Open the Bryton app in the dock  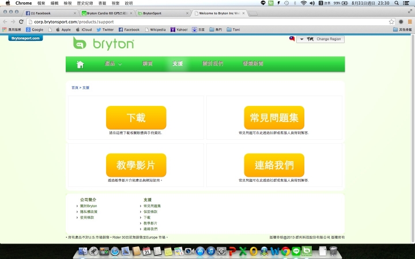tap(307, 251)
